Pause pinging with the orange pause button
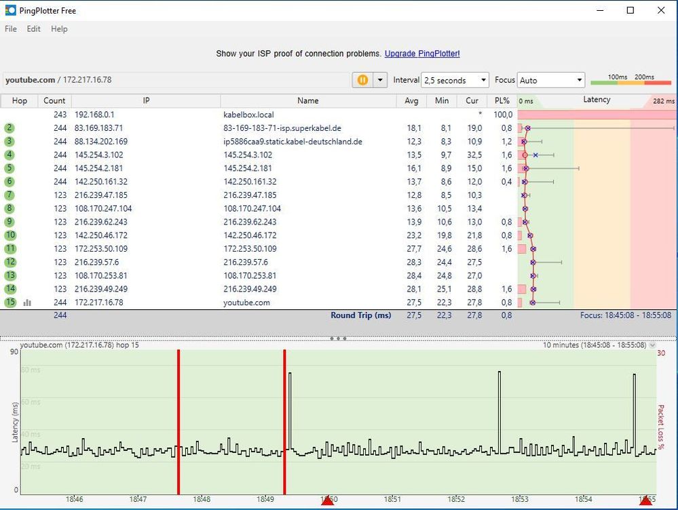 click(x=362, y=80)
